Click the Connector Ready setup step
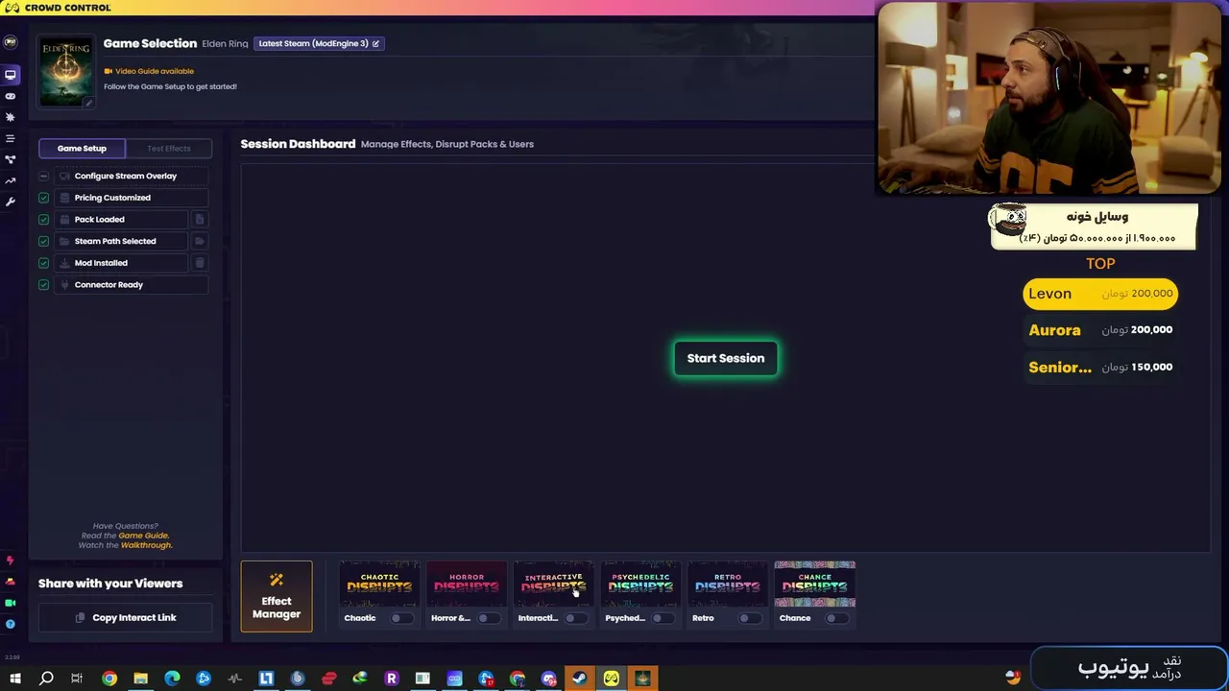This screenshot has width=1229, height=691. (x=131, y=285)
